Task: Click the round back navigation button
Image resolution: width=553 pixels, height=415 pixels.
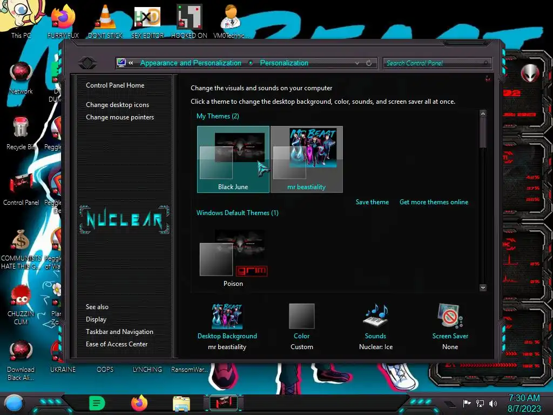Action: pos(87,63)
